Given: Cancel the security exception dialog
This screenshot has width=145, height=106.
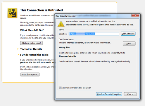Looking at the screenshot, I should coord(130,94).
